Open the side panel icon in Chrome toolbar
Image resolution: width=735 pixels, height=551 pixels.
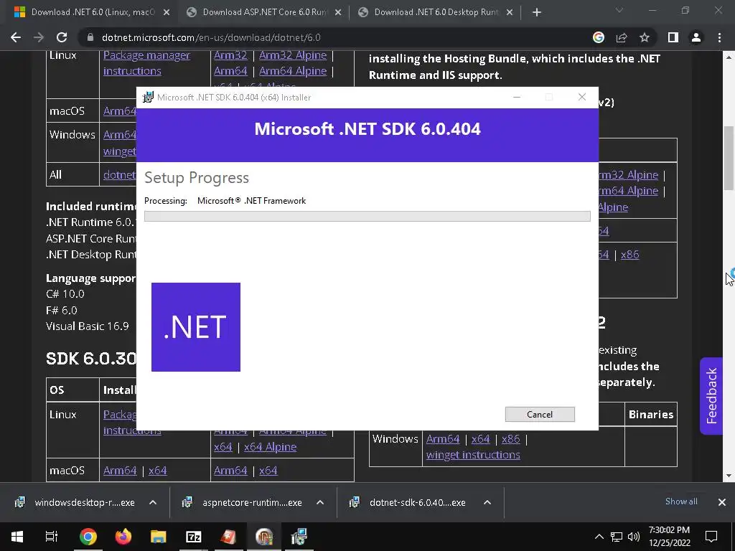pyautogui.click(x=673, y=37)
